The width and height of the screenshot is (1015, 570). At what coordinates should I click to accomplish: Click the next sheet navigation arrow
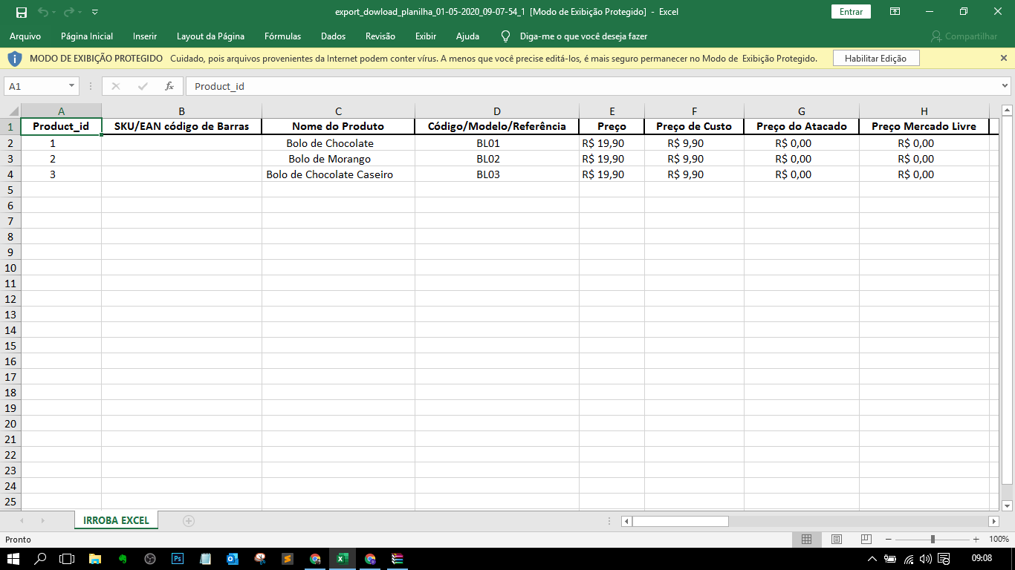point(42,521)
